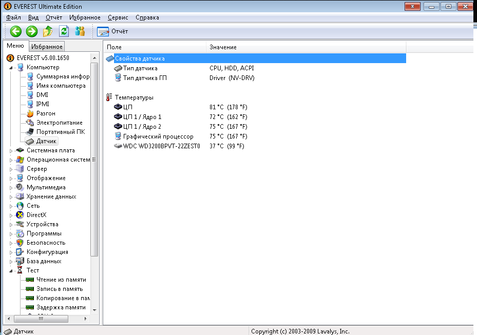Select Запись в память test
This screenshot has height=335, width=477.
coord(60,289)
